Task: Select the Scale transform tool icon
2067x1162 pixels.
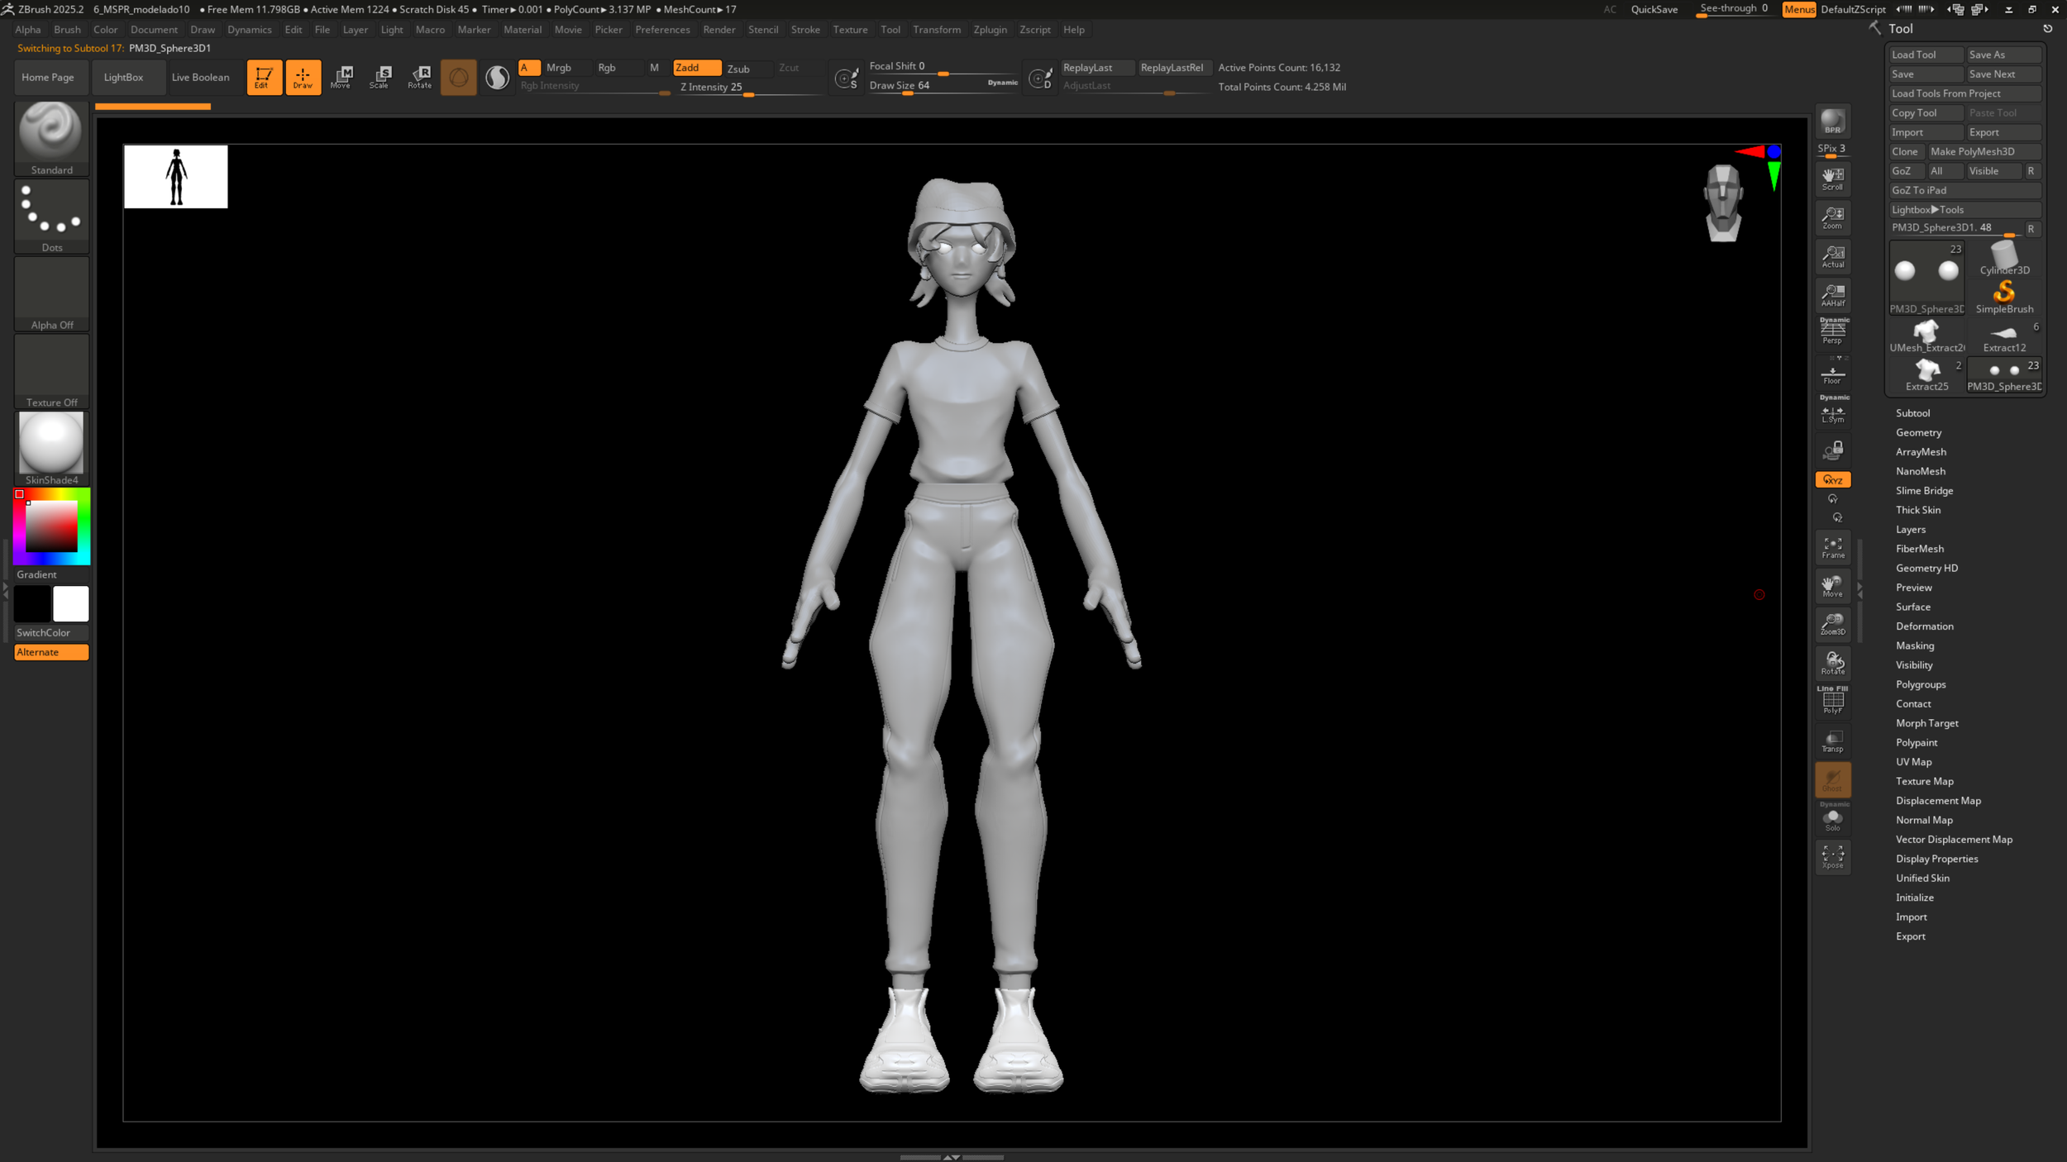Action: pos(380,77)
